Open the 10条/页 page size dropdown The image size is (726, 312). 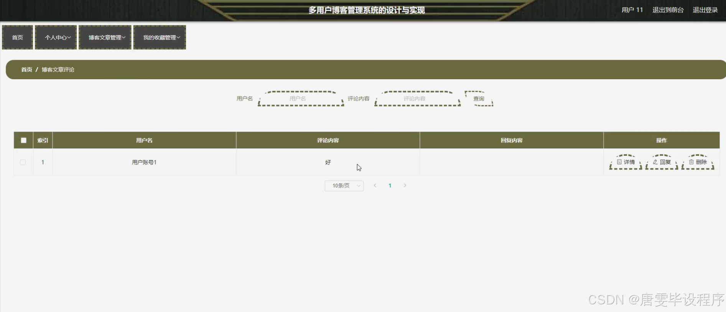point(344,186)
